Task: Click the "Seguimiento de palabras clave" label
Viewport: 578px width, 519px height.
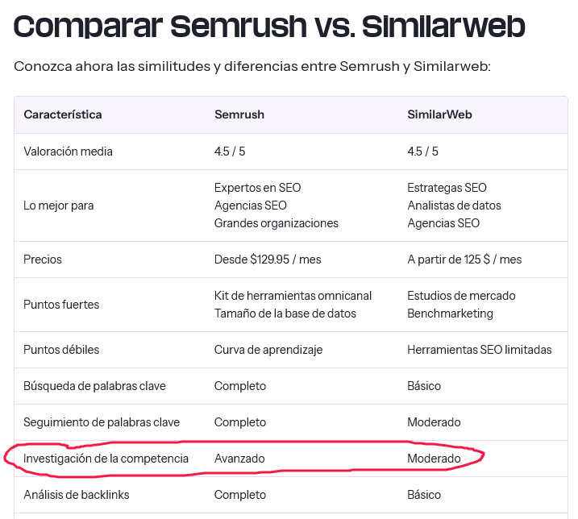Action: [102, 422]
